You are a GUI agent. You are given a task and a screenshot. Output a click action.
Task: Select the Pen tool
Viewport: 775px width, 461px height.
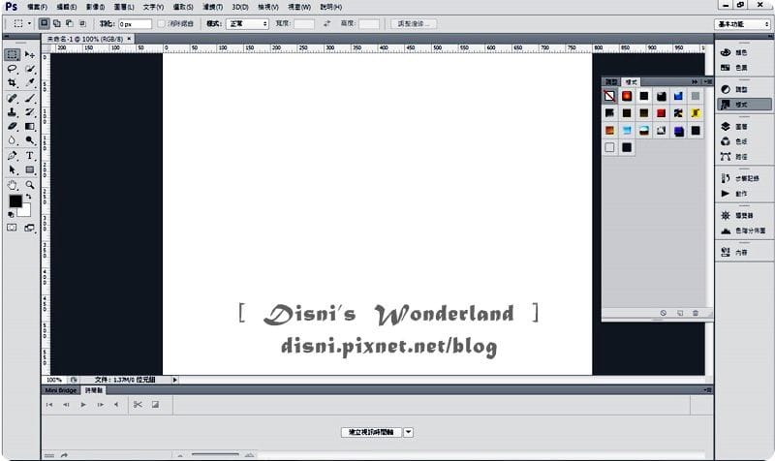[13, 156]
